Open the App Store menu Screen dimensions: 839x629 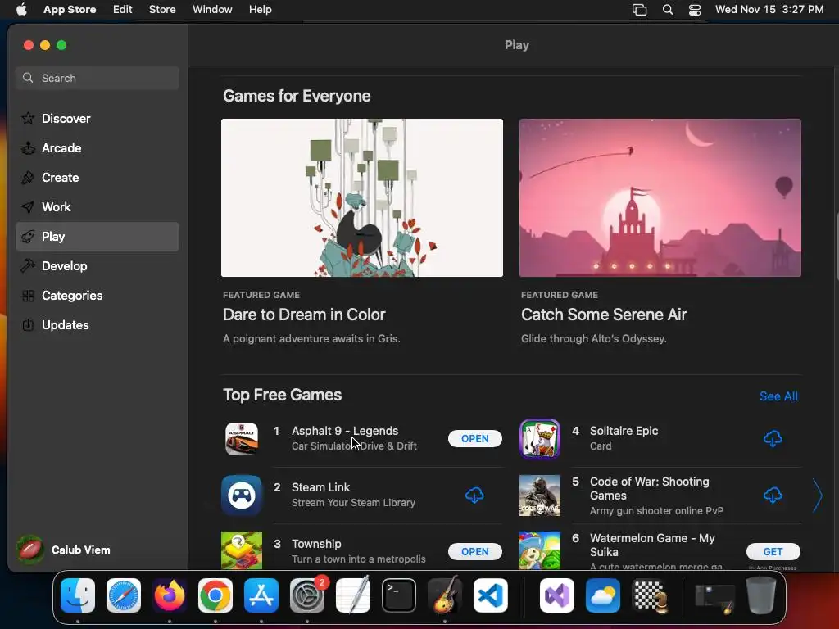[x=70, y=10]
